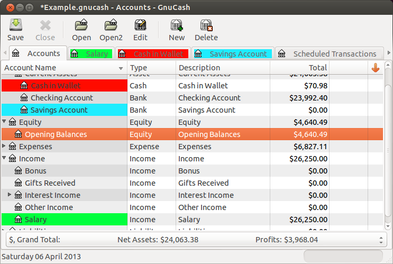Click the Profits: $3,968.04 summary
Screen dimensions: 393x264
pos(287,240)
